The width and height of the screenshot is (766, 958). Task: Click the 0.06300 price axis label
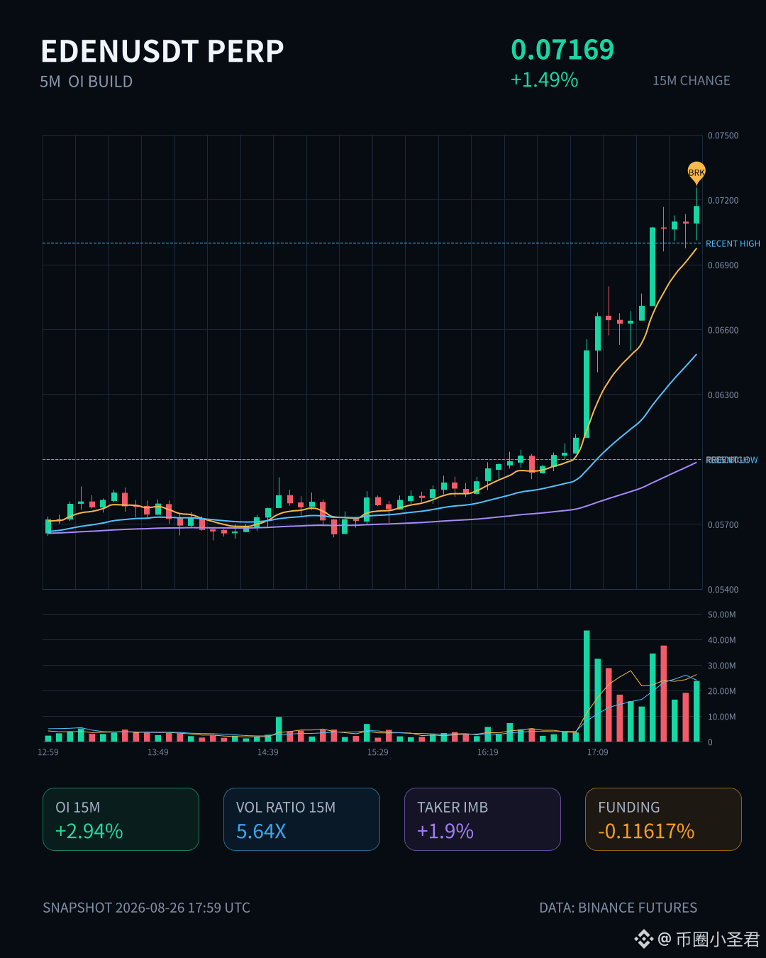click(x=723, y=395)
